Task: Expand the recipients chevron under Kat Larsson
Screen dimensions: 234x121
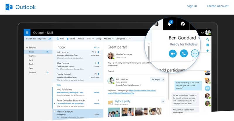Action: [141, 85]
